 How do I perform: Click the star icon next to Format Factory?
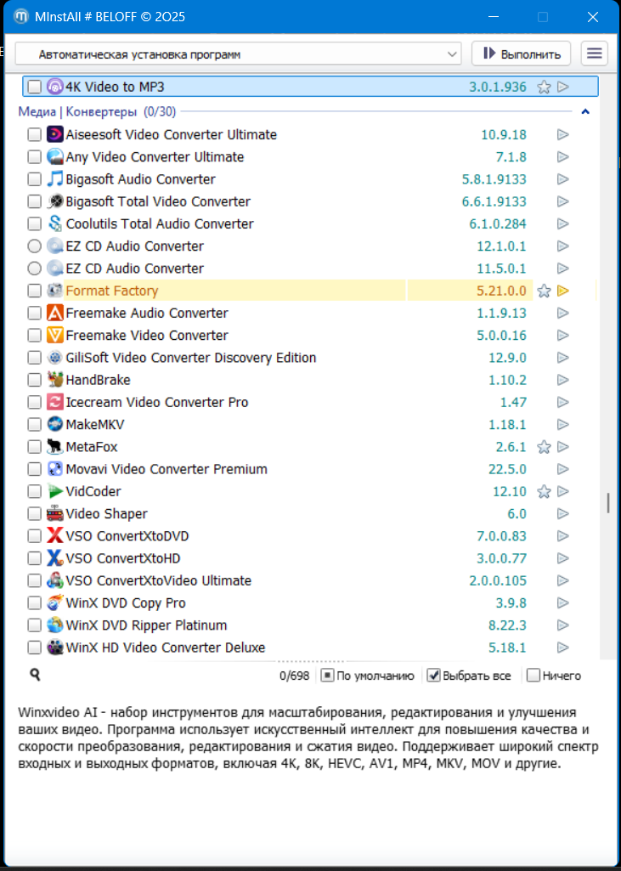pos(545,291)
